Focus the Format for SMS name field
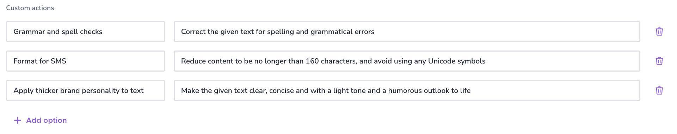677x134 pixels. (86, 61)
